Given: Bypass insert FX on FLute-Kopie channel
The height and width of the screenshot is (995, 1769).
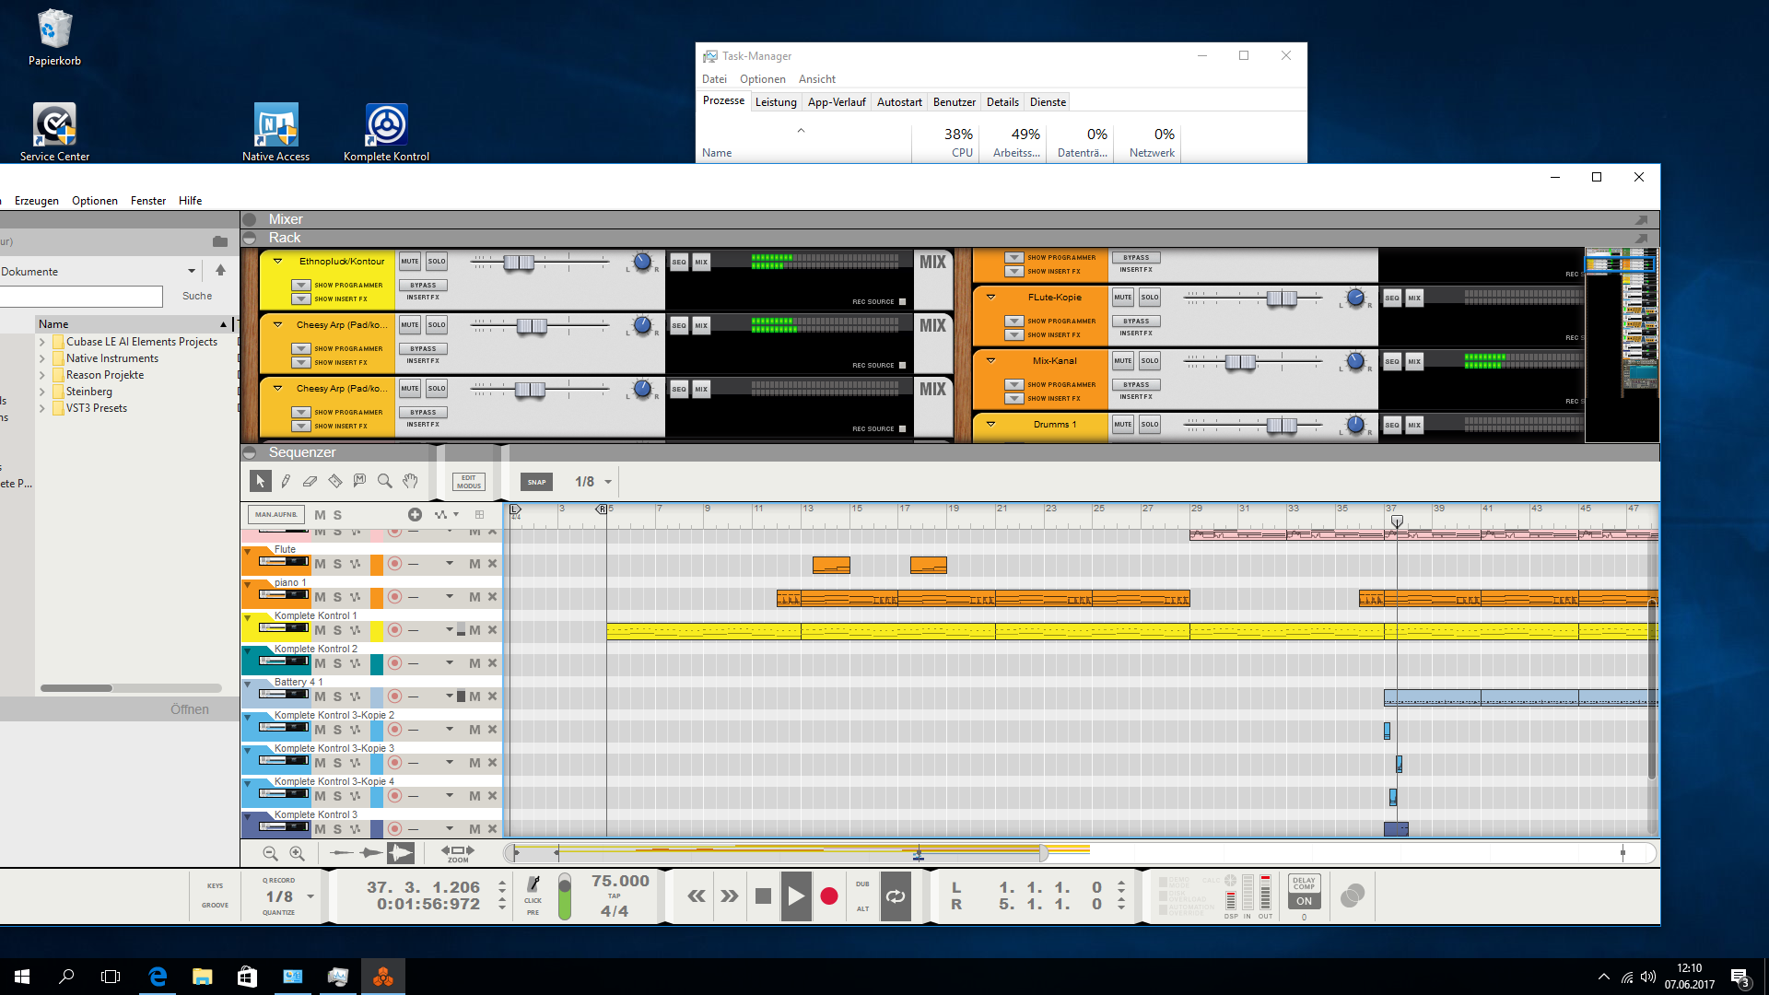Looking at the screenshot, I should point(1136,322).
